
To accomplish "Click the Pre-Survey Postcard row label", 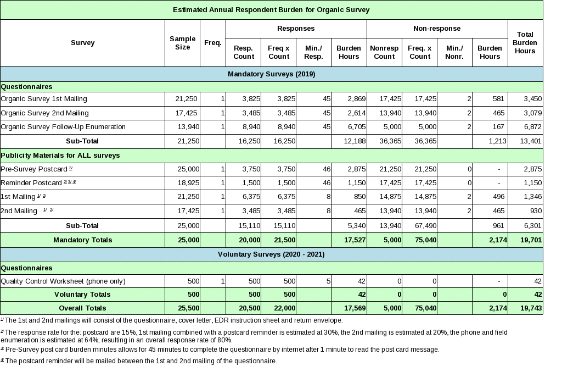I will [x=37, y=168].
